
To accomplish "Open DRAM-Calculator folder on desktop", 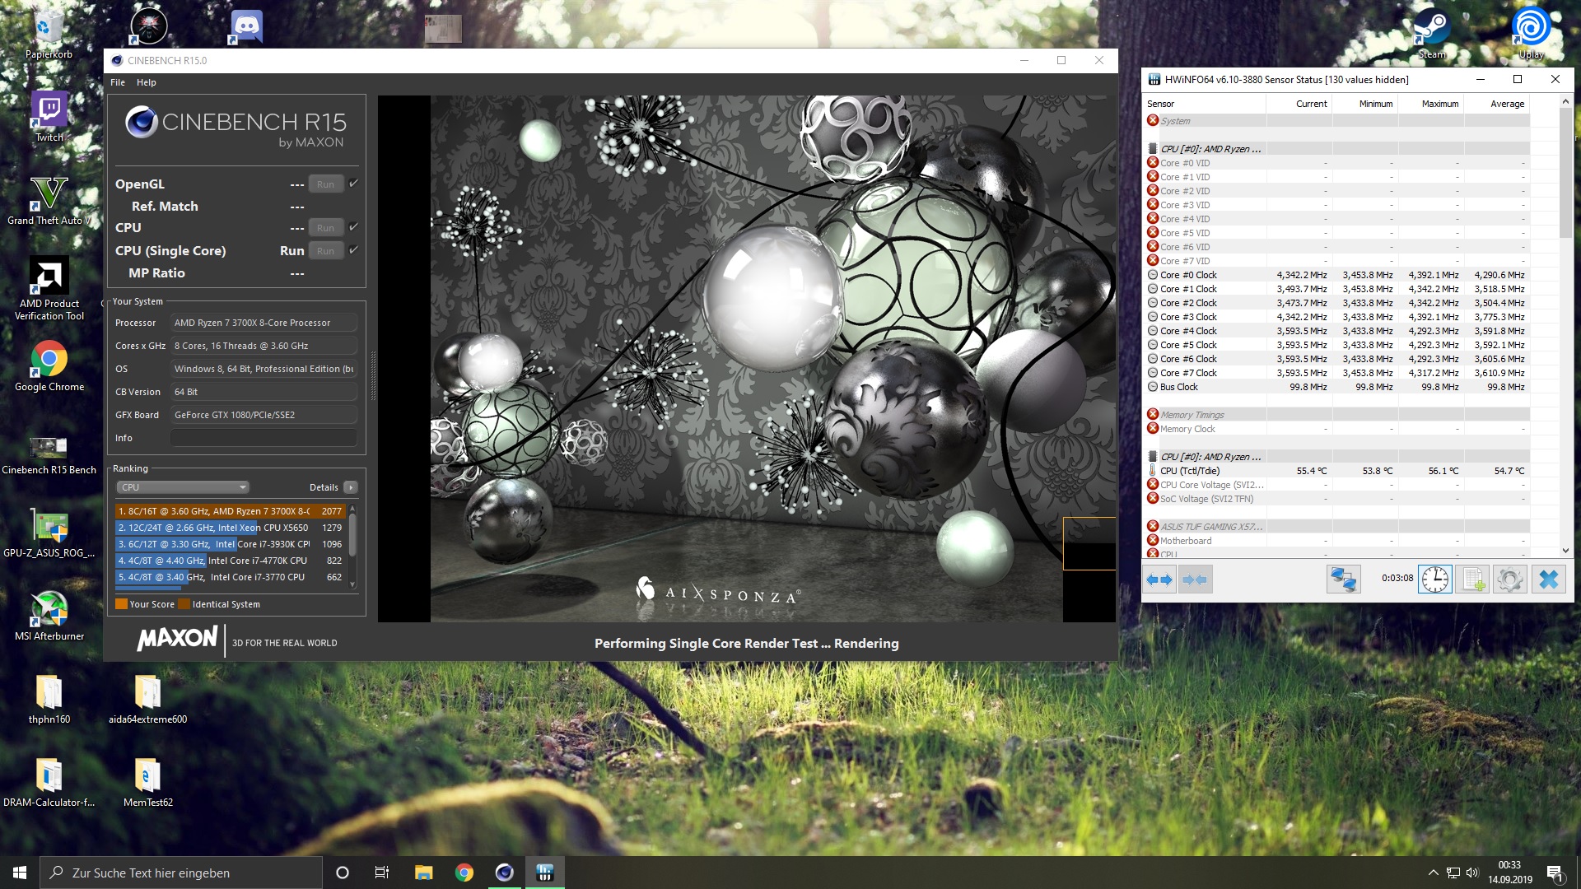I will 49,782.
